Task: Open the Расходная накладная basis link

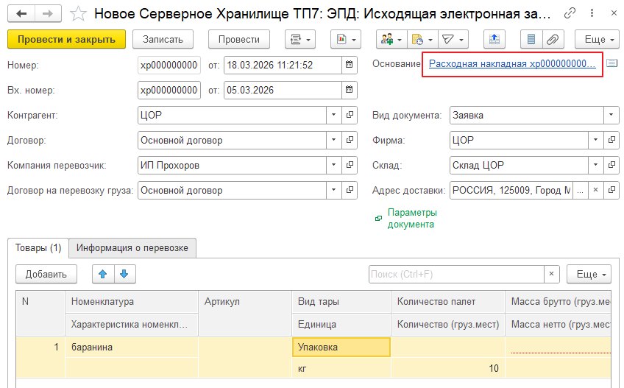Action: pyautogui.click(x=512, y=64)
